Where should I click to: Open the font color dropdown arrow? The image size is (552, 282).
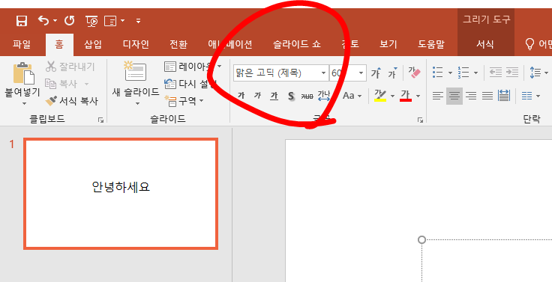click(418, 96)
